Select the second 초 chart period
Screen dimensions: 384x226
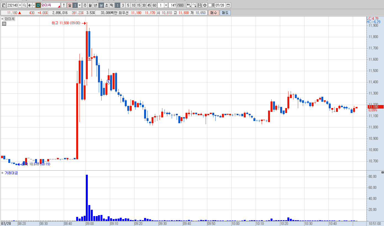107,5
